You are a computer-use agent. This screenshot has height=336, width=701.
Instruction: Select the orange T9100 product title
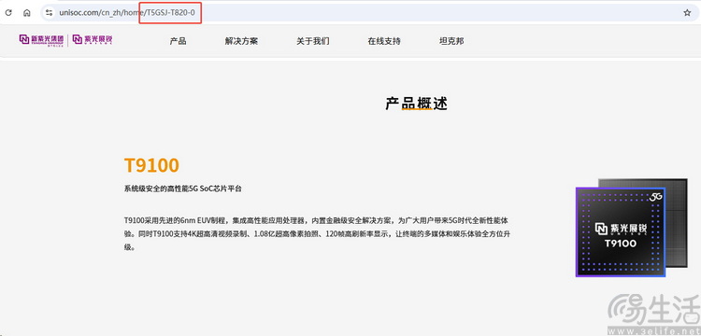(151, 165)
